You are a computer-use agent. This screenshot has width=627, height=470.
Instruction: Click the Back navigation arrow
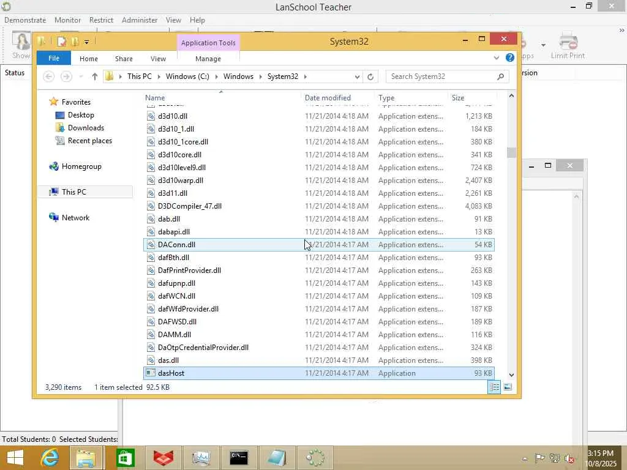tap(49, 76)
